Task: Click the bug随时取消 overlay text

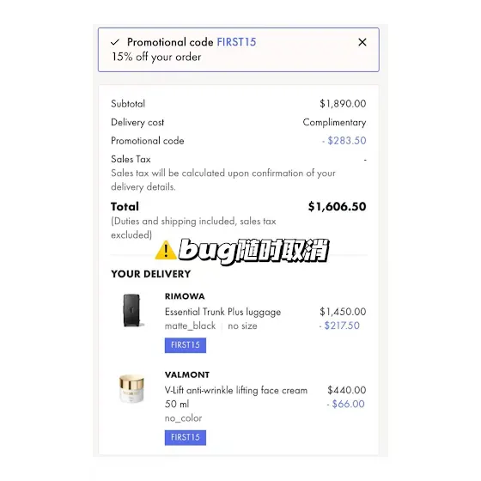Action: (254, 251)
